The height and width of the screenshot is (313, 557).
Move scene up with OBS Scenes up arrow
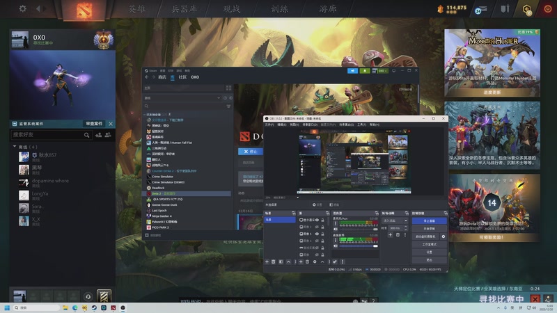pos(288,262)
